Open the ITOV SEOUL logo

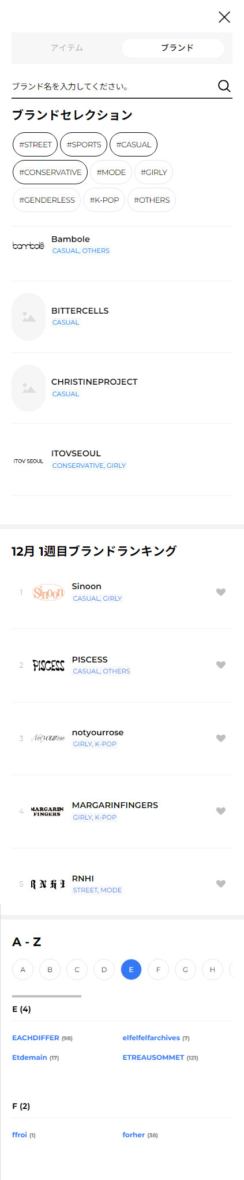click(x=28, y=461)
